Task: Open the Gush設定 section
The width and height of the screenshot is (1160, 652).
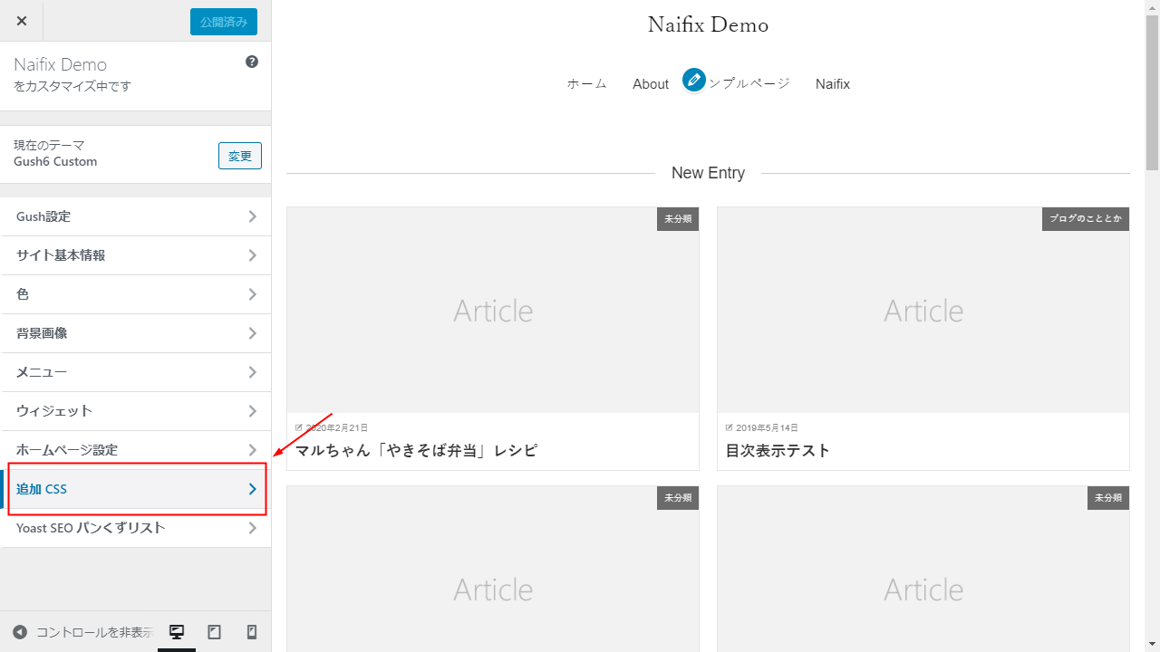Action: 135,216
